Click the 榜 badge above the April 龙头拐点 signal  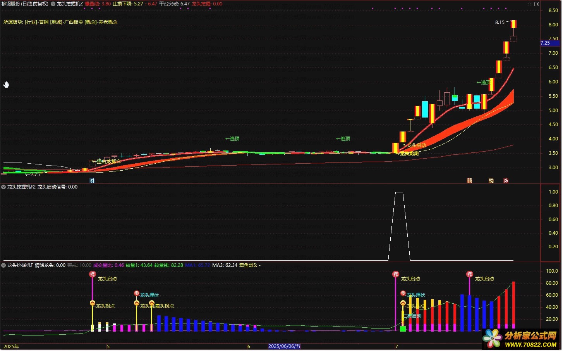tap(93, 274)
